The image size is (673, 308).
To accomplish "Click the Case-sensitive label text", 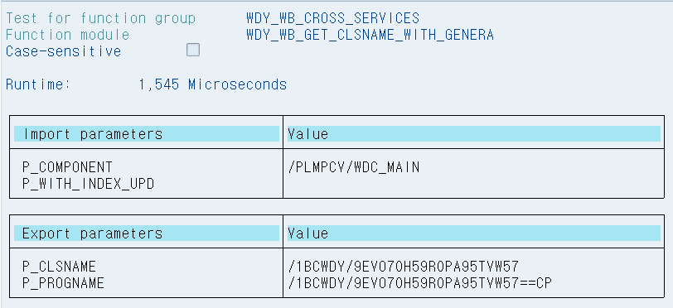I will coord(64,51).
